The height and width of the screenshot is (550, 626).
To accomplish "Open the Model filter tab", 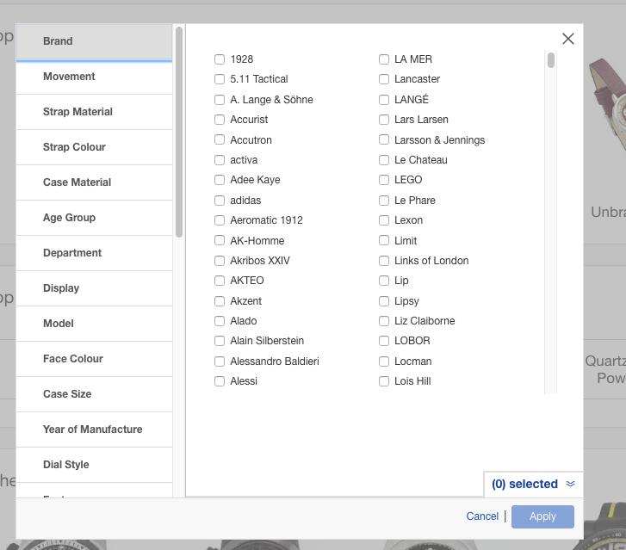I will tap(94, 324).
